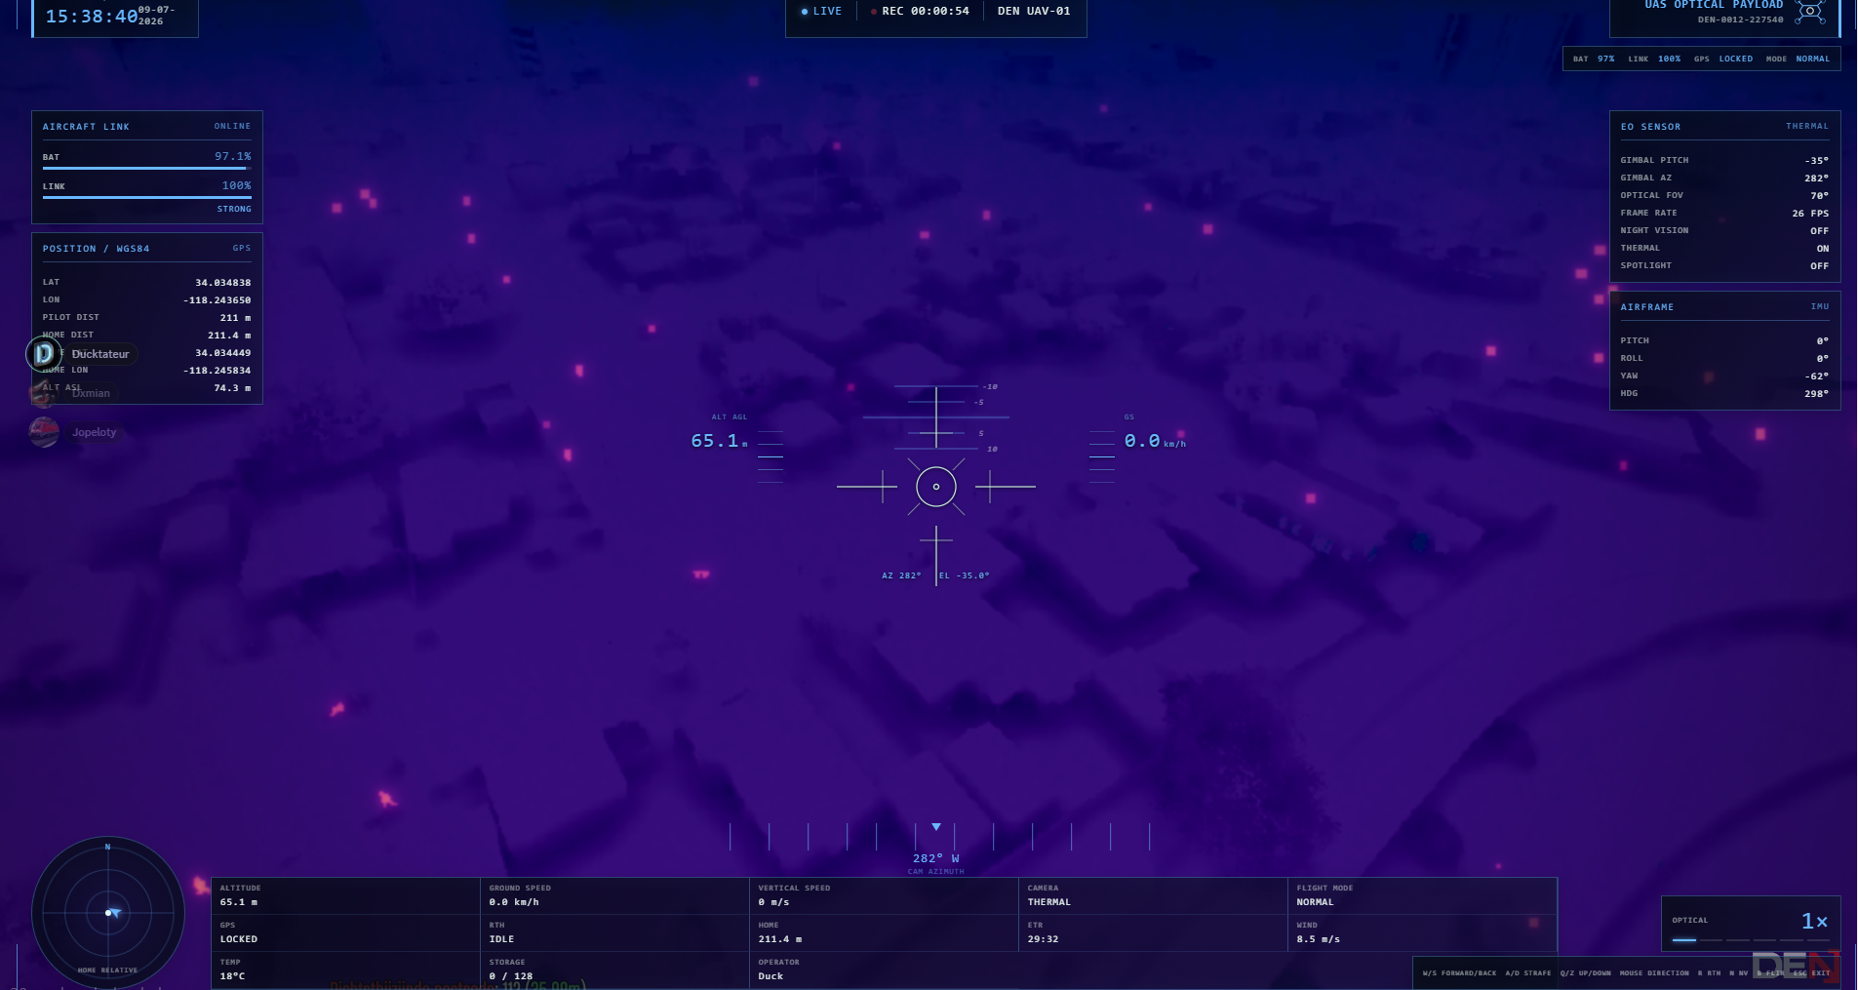Screen dimensions: 1858x990
Task: Click the AZ 282° label under the reticle
Action: pyautogui.click(x=901, y=575)
